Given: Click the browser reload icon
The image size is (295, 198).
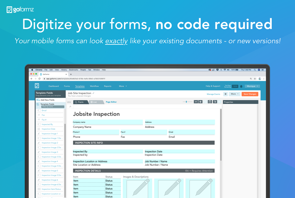Looking at the screenshot, I should [39, 79].
